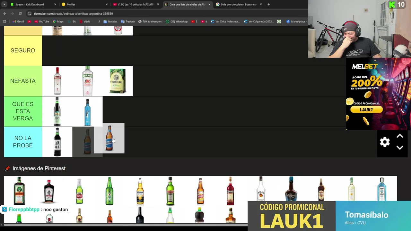Screen dimensions: 411x231
Task: Open the SA bookmark
Action: (x=71, y=21)
